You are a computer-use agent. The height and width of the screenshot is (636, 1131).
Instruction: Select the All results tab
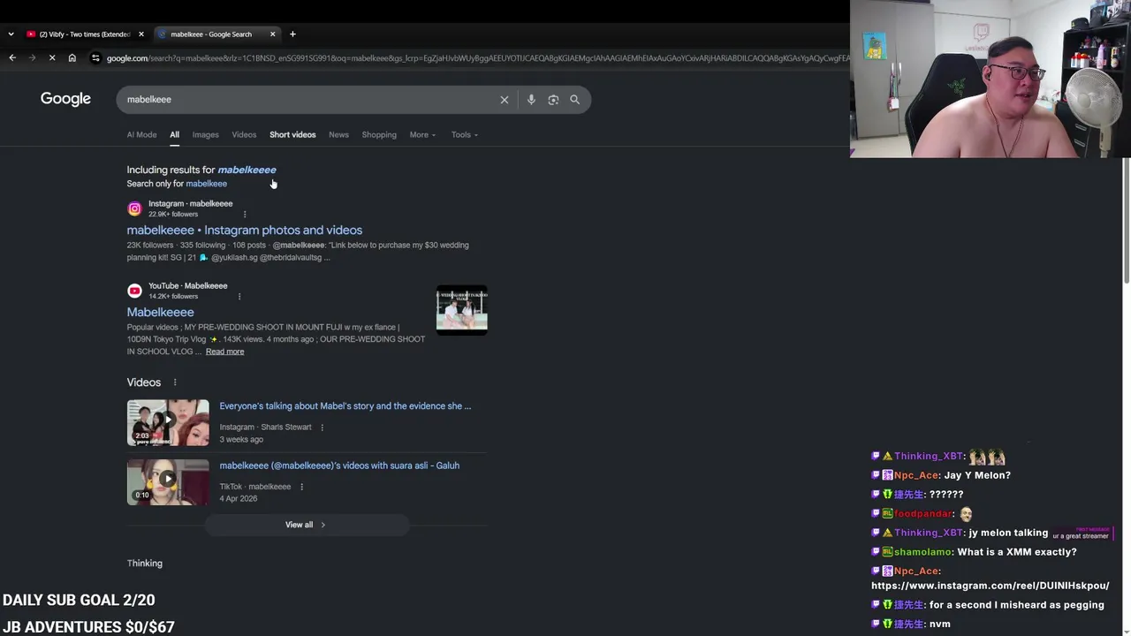click(x=175, y=135)
